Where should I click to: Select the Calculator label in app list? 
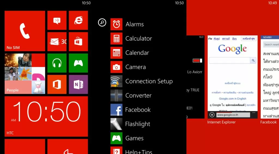(139, 38)
